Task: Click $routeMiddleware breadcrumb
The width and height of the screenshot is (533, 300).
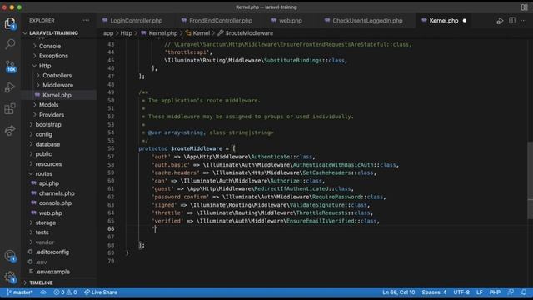Action: click(x=249, y=33)
